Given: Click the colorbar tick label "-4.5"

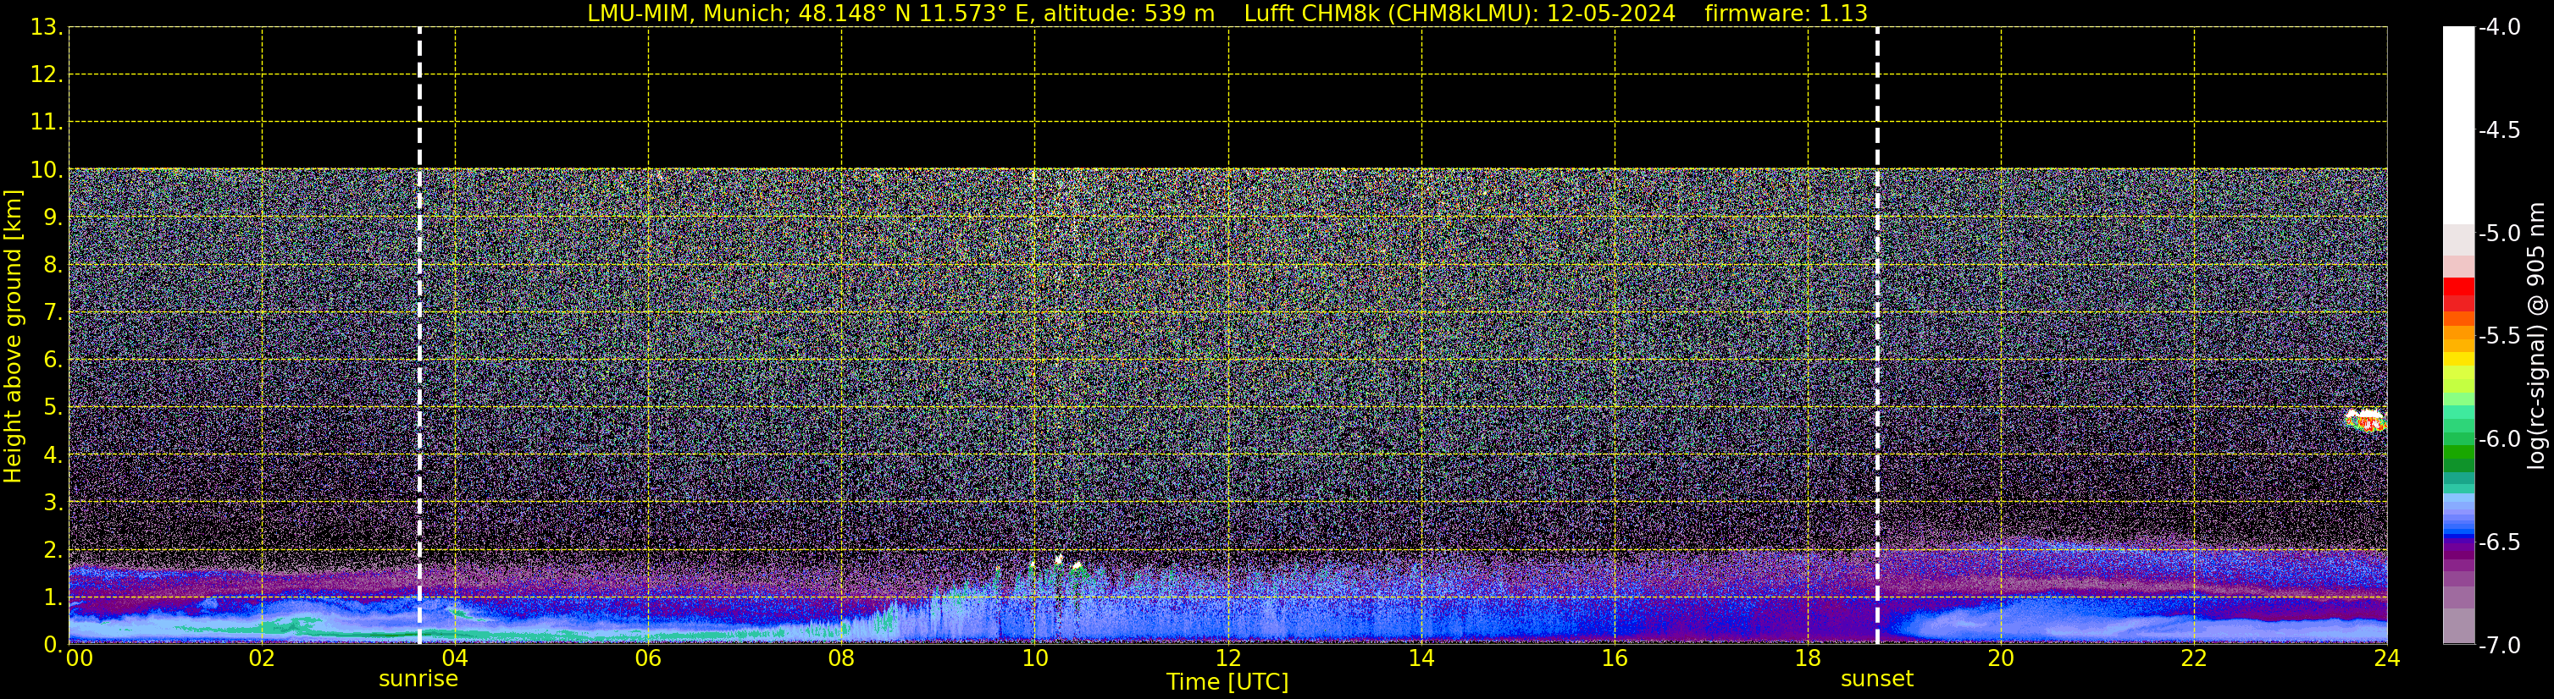Looking at the screenshot, I should 2500,129.
